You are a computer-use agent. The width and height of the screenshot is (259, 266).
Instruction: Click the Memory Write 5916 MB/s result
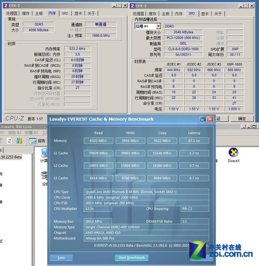pos(131,140)
